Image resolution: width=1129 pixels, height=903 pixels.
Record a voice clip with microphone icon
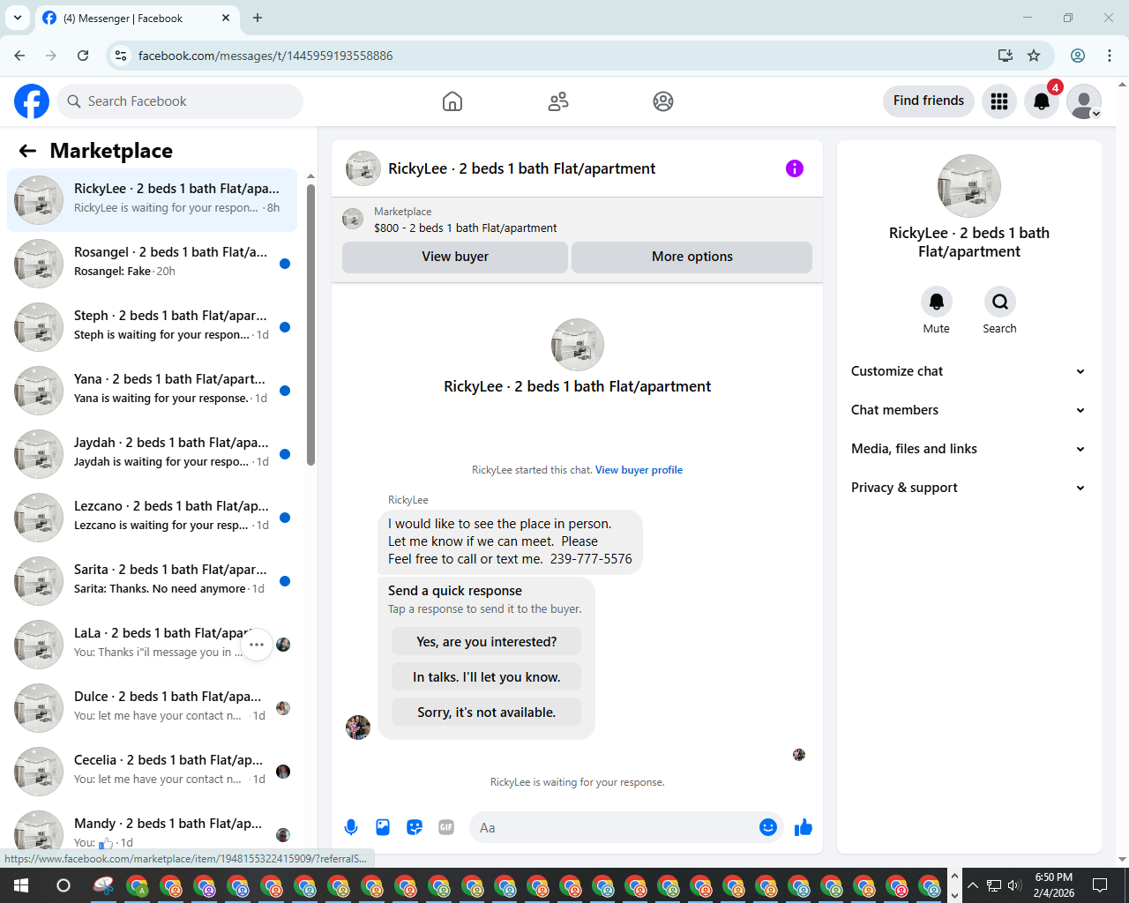point(351,827)
